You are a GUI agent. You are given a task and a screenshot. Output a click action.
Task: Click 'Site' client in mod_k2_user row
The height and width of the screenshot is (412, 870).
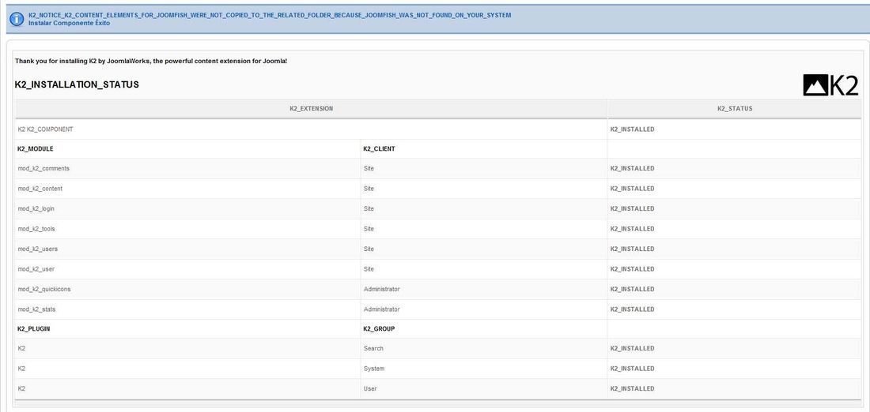[x=369, y=269]
